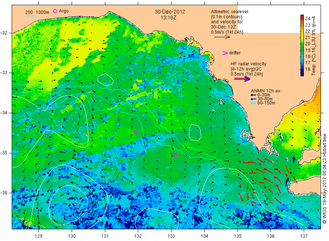This screenshot has height=241, width=329.
Task: Click the magenta Argo circle in the legend
Action: 55,11
